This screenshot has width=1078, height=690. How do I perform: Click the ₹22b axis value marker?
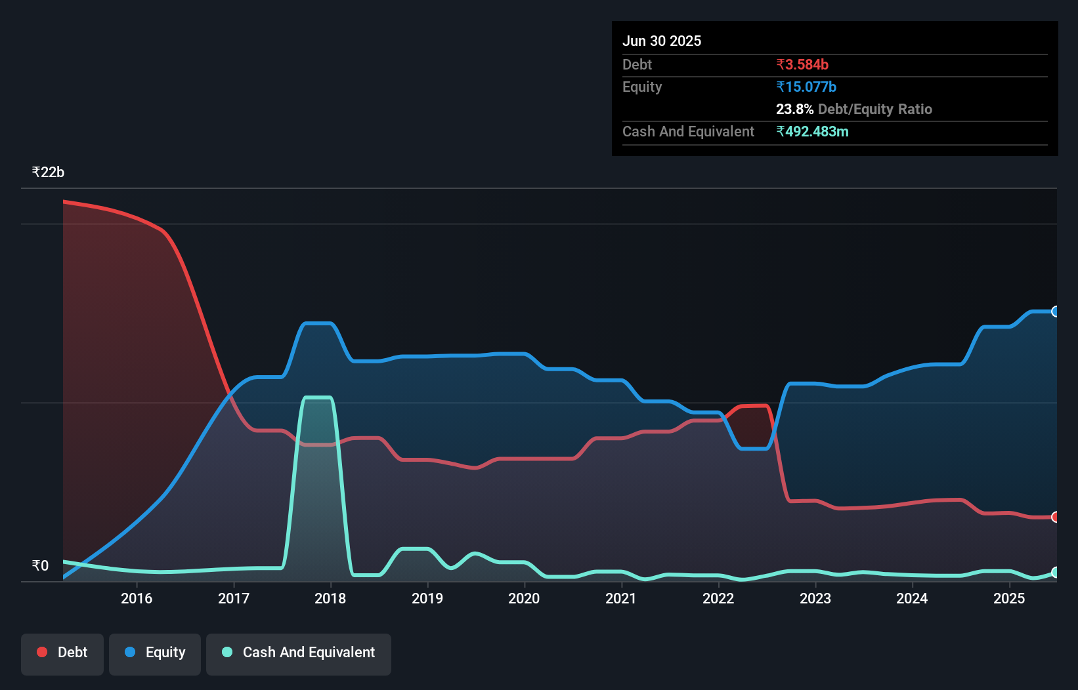(x=47, y=172)
